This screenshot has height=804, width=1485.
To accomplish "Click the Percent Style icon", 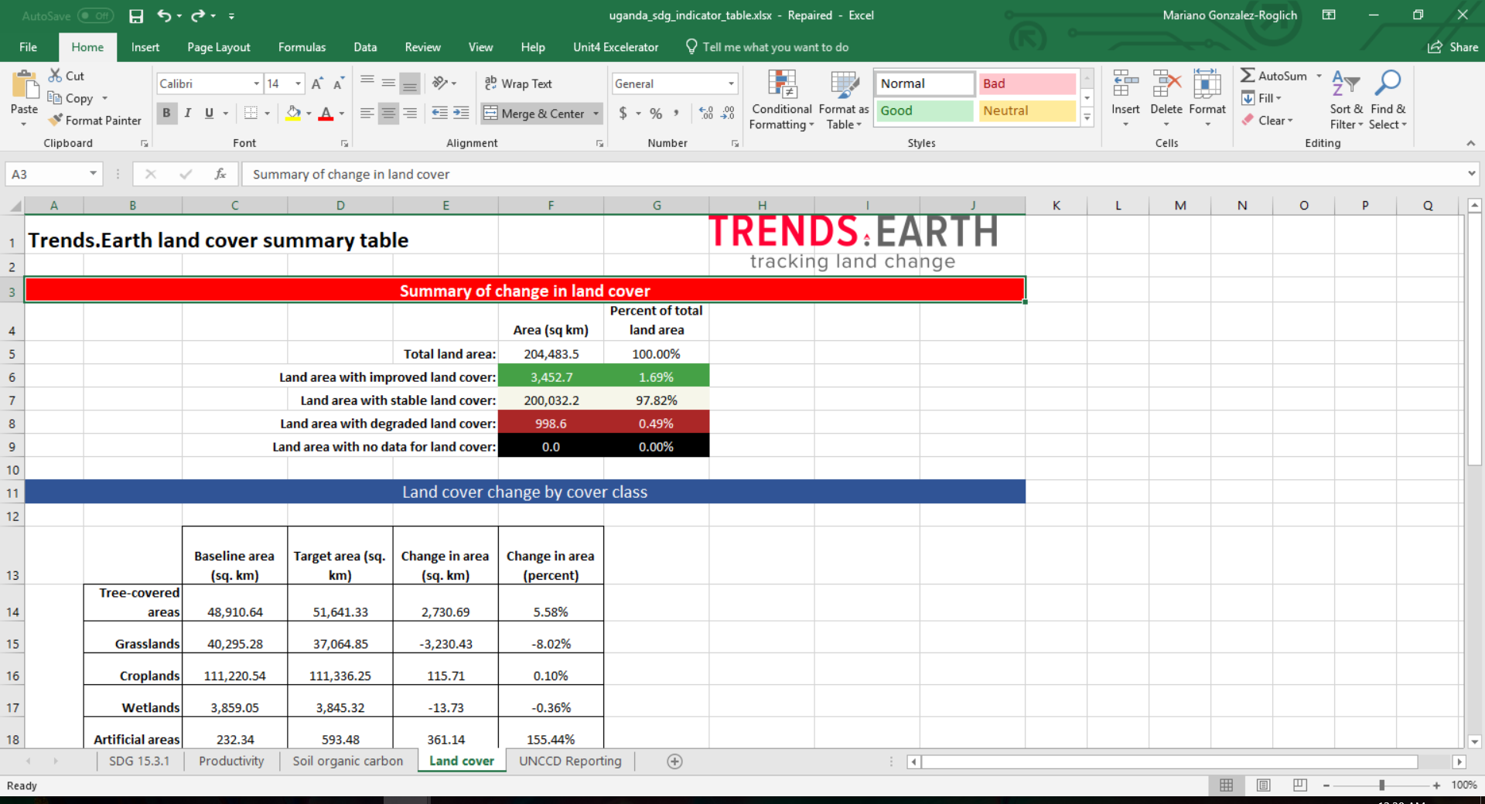I will pos(656,114).
